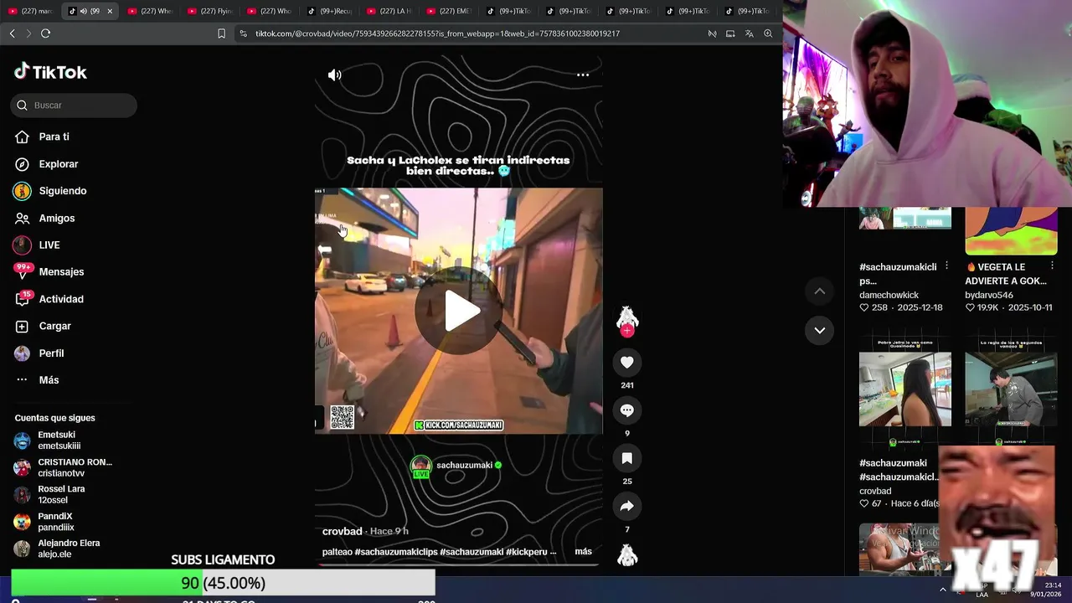Switch to the '(227) LA H' tab

[x=389, y=11]
